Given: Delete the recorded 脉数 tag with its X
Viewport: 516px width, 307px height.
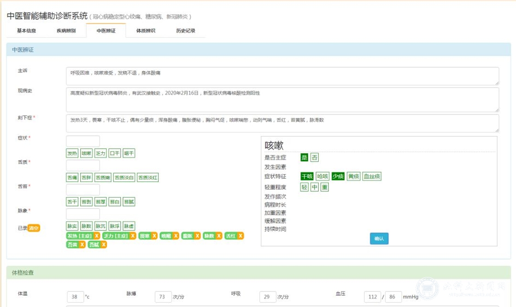Looking at the screenshot, I should 219,236.
